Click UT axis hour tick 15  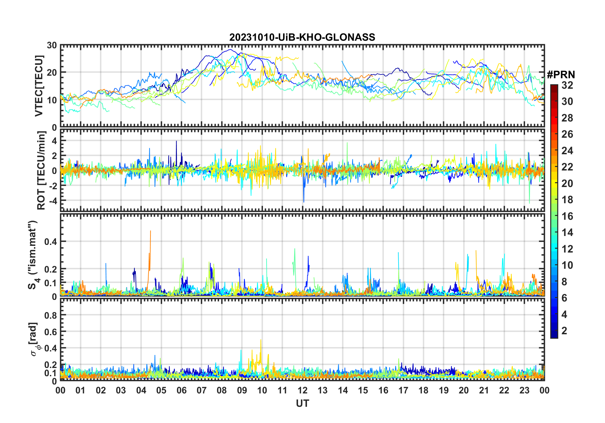[x=363, y=390]
